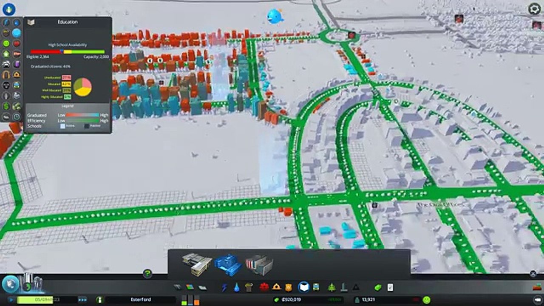Show the Garbage info view
This screenshot has height=306, width=544.
(6, 33)
